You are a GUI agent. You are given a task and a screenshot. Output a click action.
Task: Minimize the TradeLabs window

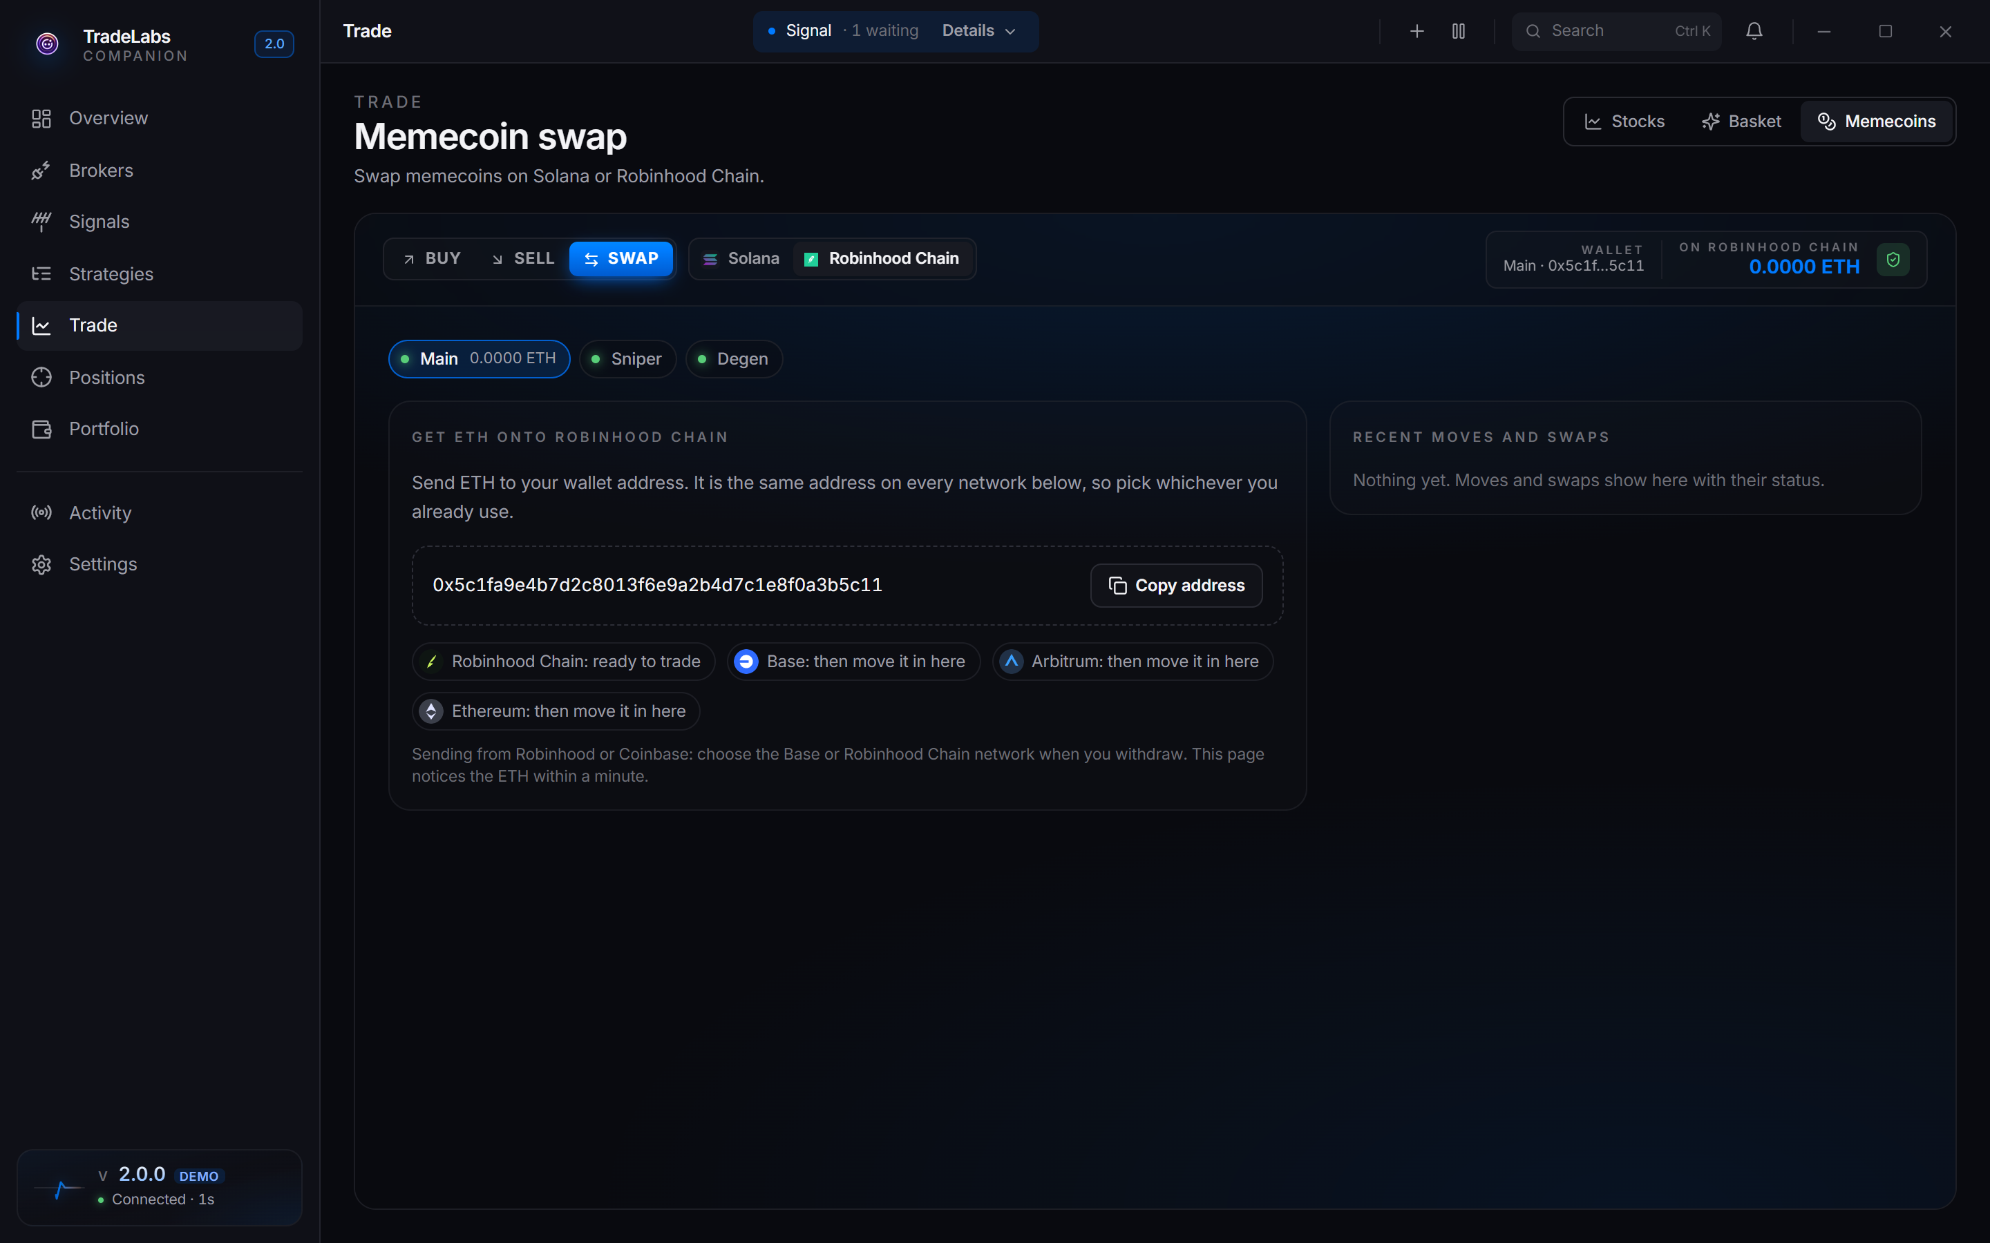(1824, 31)
